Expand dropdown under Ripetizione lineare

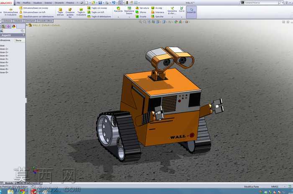coord(129,17)
